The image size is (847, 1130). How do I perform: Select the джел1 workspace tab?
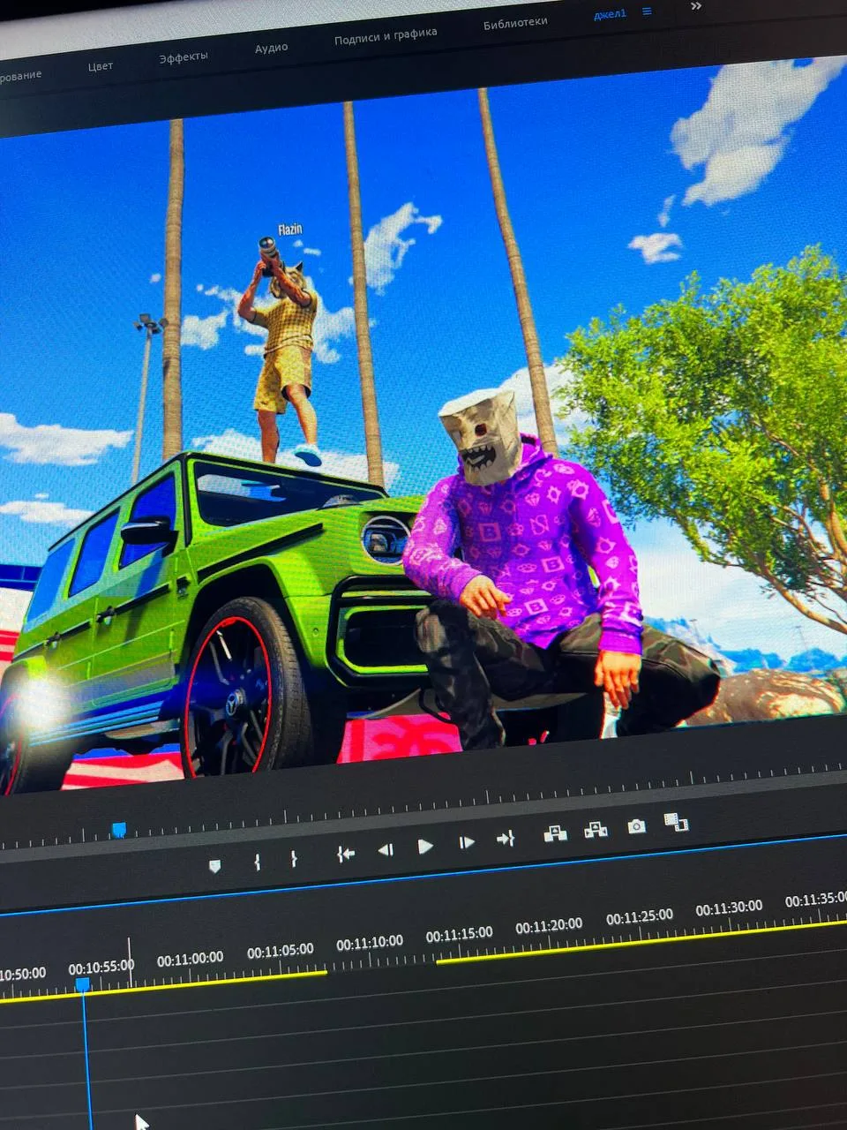point(610,14)
